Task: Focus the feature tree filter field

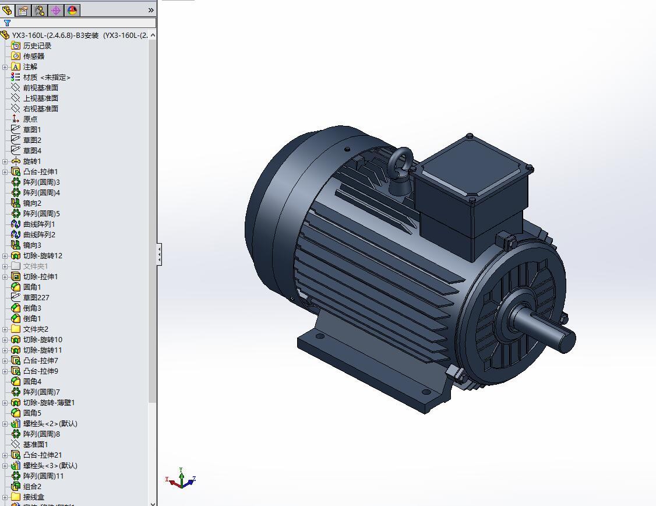Action: 78,23
